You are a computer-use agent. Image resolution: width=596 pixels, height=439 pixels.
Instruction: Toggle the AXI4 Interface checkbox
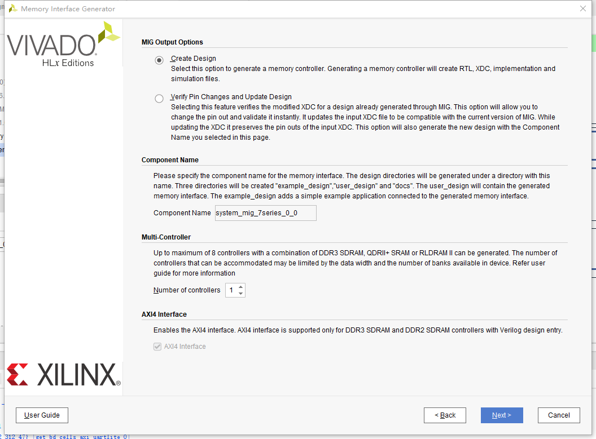[157, 346]
